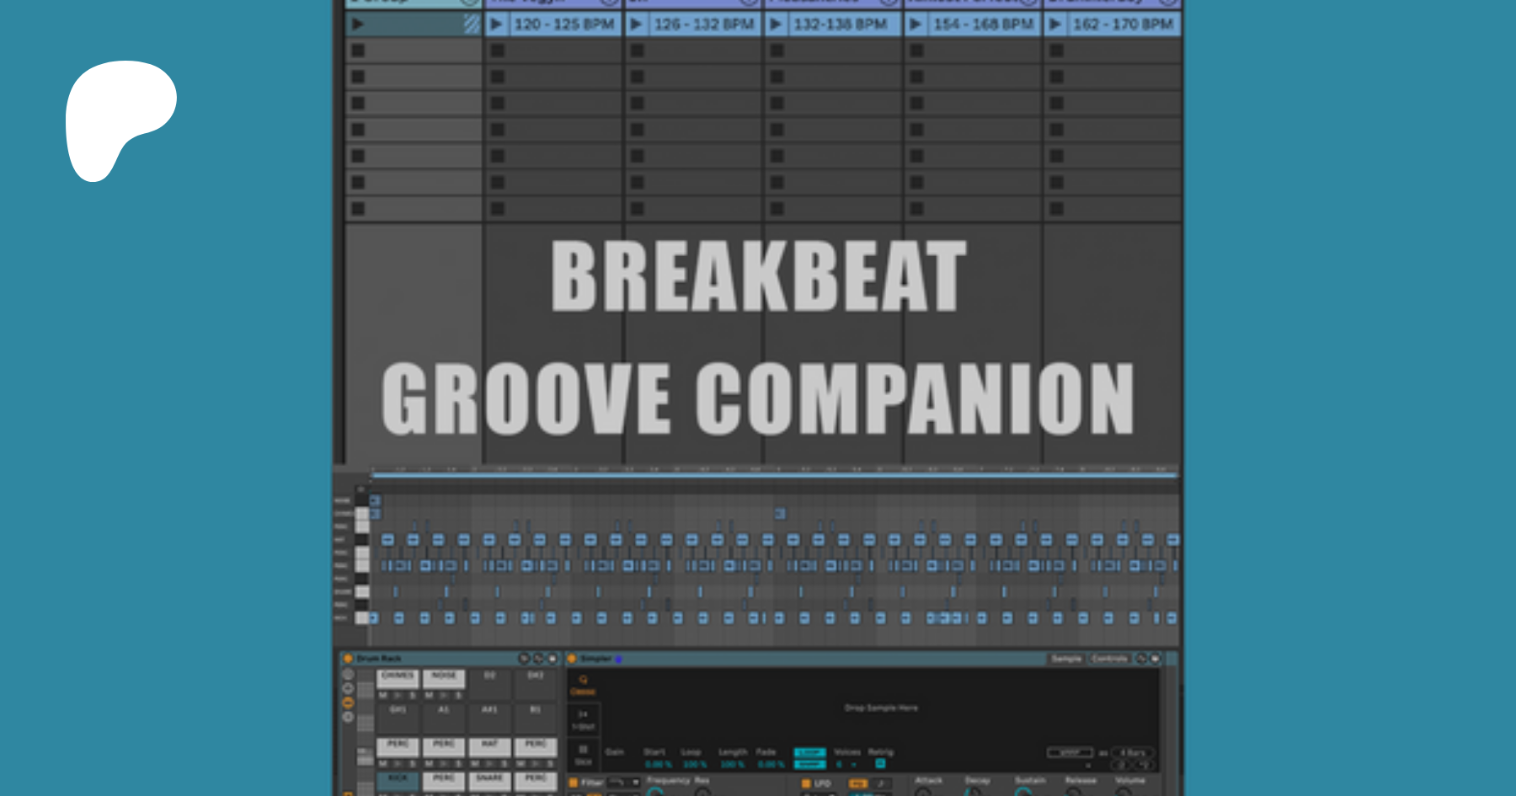
Task: Select the SNARE drum pad
Action: pos(489,779)
